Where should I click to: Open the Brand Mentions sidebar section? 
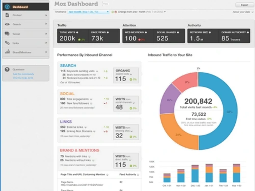[x=26, y=52]
